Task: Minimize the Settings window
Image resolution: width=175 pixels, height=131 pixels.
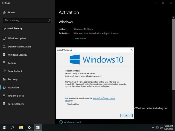Action: [155, 3]
